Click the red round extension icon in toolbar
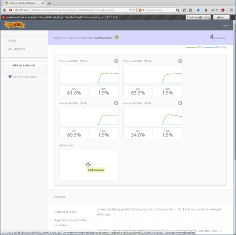 (x=223, y=10)
